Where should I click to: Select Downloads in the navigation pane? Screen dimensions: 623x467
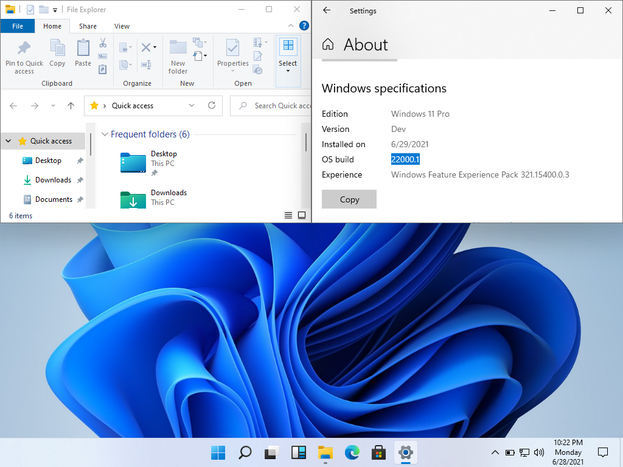click(x=54, y=180)
